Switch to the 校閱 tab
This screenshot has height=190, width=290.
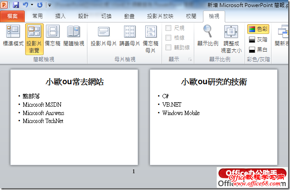(191, 16)
